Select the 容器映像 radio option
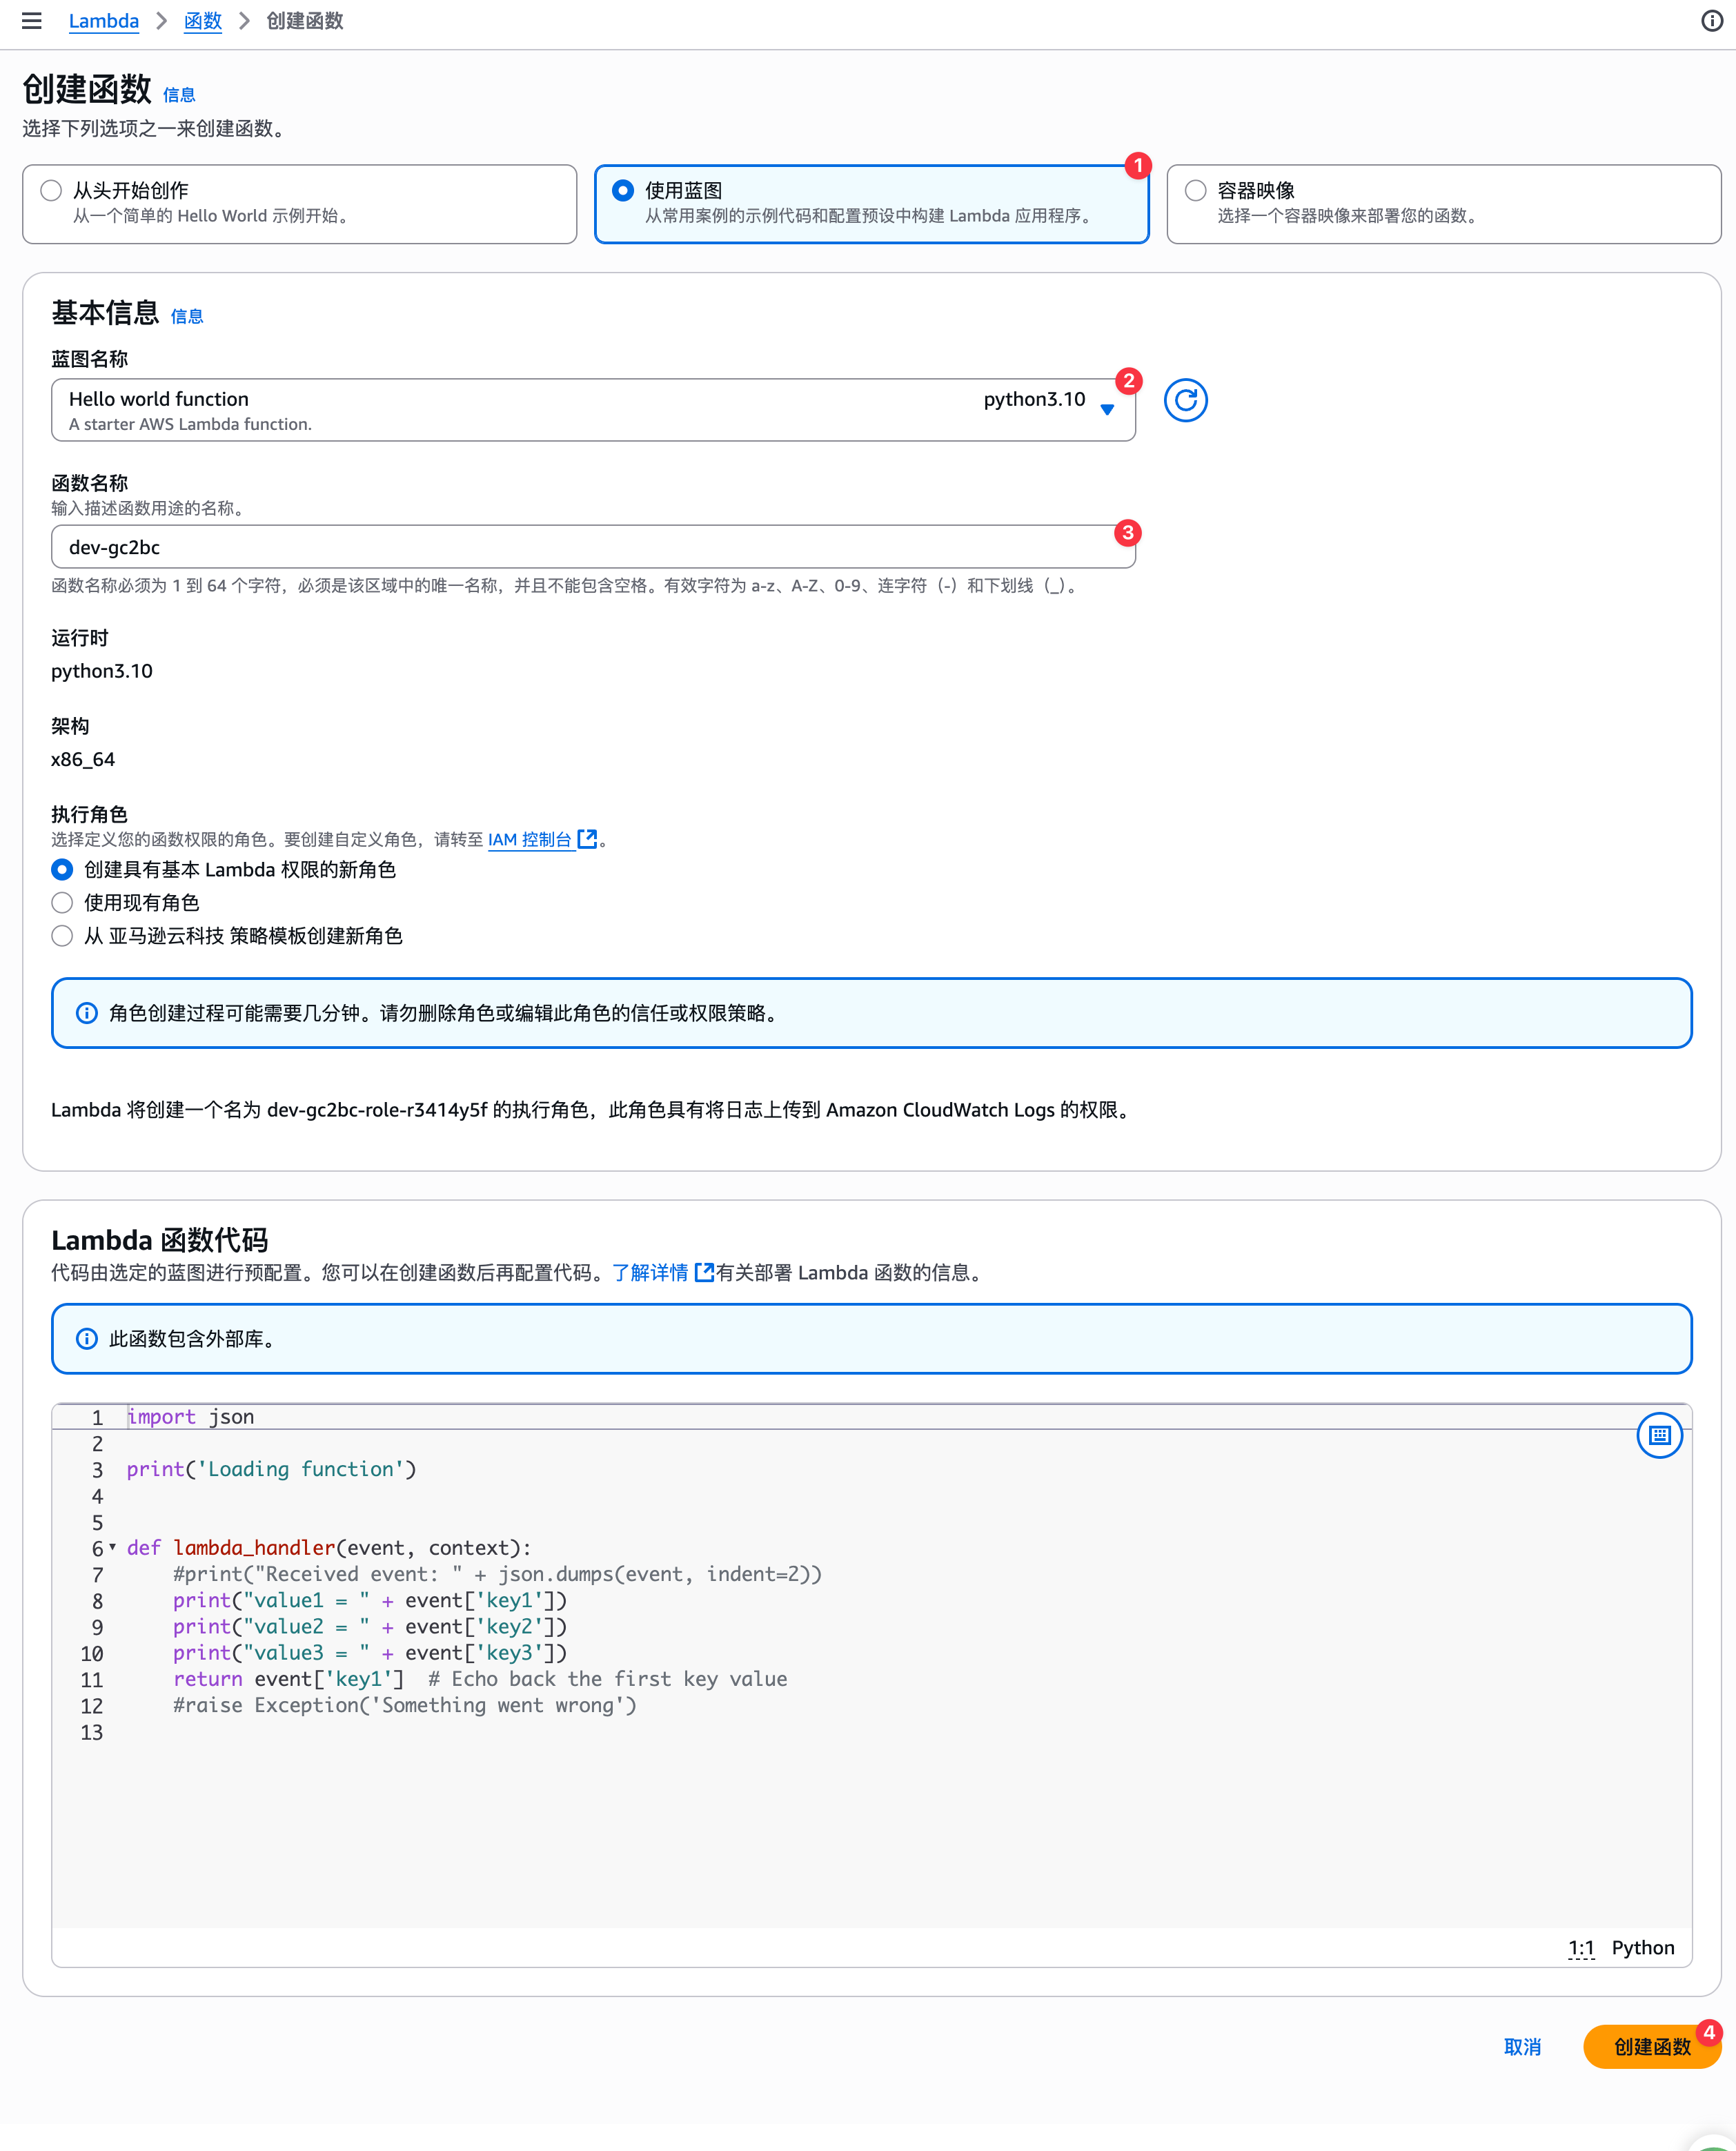Viewport: 1736px width, 2151px height. [1195, 190]
